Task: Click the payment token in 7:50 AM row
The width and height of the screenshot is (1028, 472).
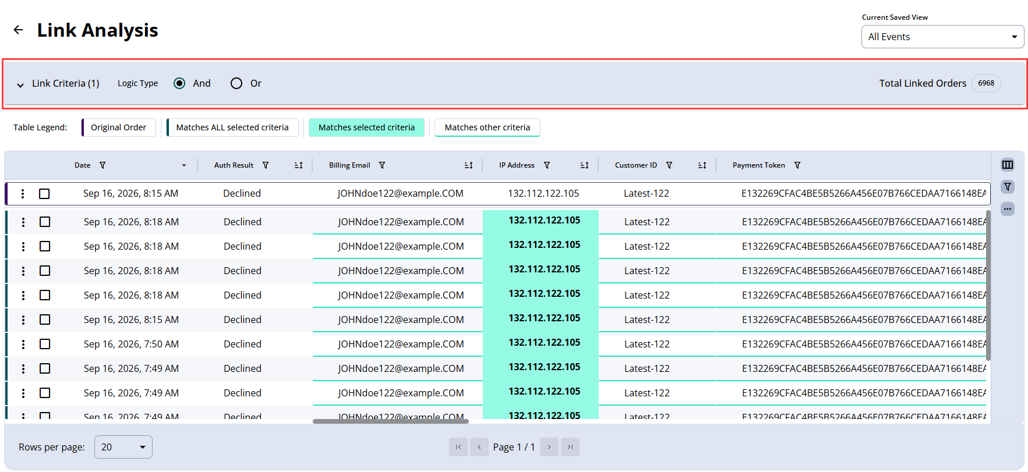Action: [864, 344]
